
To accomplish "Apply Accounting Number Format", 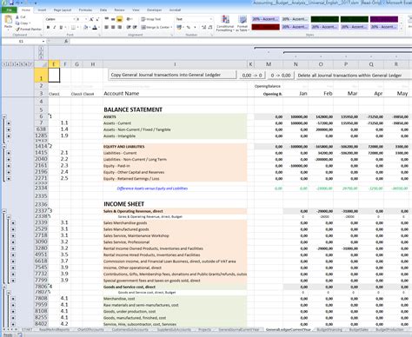I will click(x=179, y=27).
